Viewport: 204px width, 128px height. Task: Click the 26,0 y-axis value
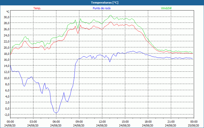click(x=6, y=29)
